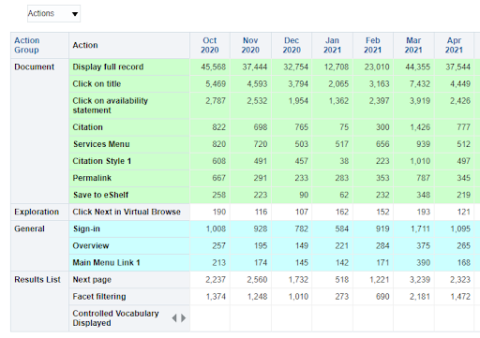Click the value 1,095 in Sign-in row
This screenshot has height=338, width=480.
(x=460, y=228)
